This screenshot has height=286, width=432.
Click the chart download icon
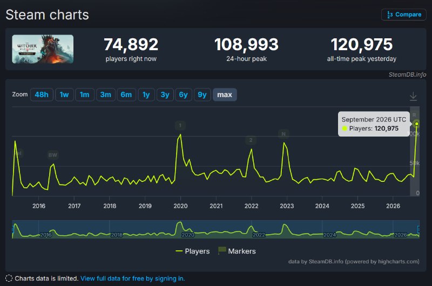[x=413, y=97]
